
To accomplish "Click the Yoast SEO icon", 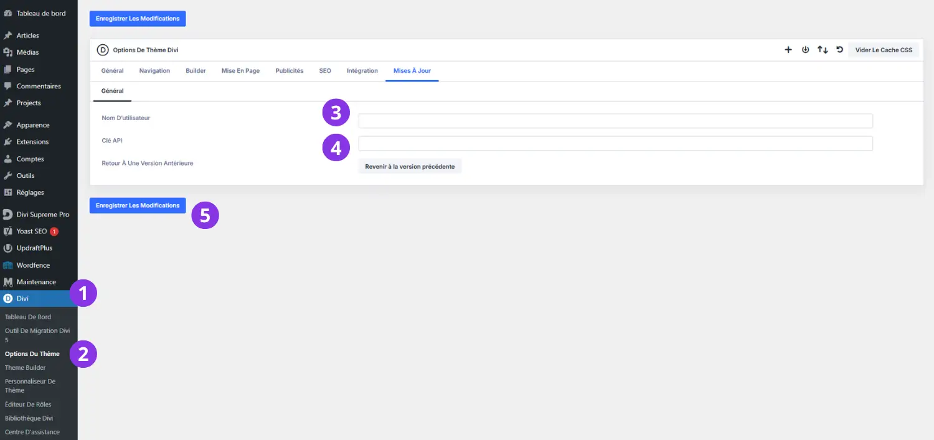I will (8, 232).
